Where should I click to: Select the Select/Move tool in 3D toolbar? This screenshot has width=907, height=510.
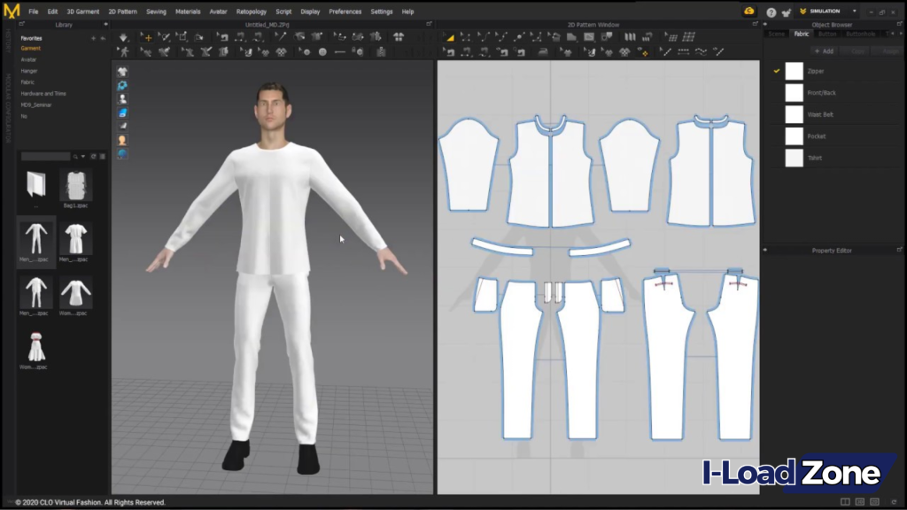coord(146,38)
